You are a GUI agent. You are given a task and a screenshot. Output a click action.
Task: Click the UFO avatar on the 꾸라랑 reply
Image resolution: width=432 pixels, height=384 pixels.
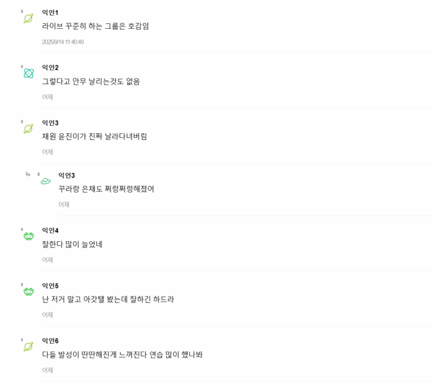click(x=46, y=181)
